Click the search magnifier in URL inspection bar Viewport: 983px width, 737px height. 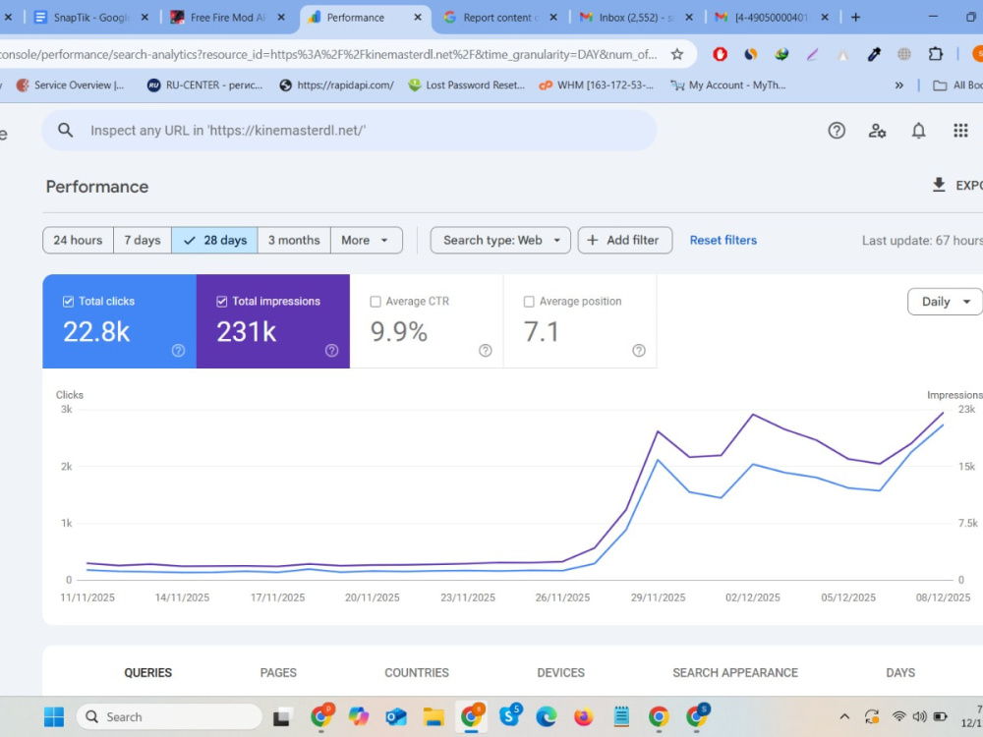(x=65, y=131)
